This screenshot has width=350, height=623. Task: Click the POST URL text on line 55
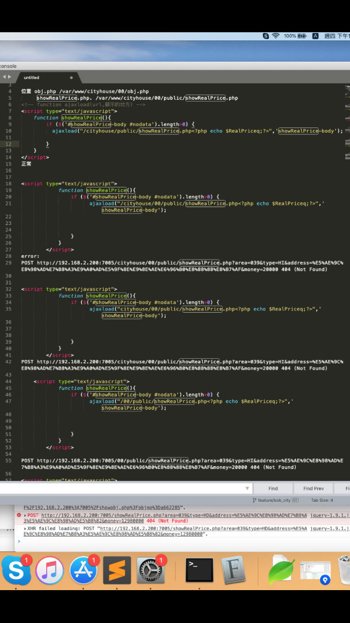182,464
